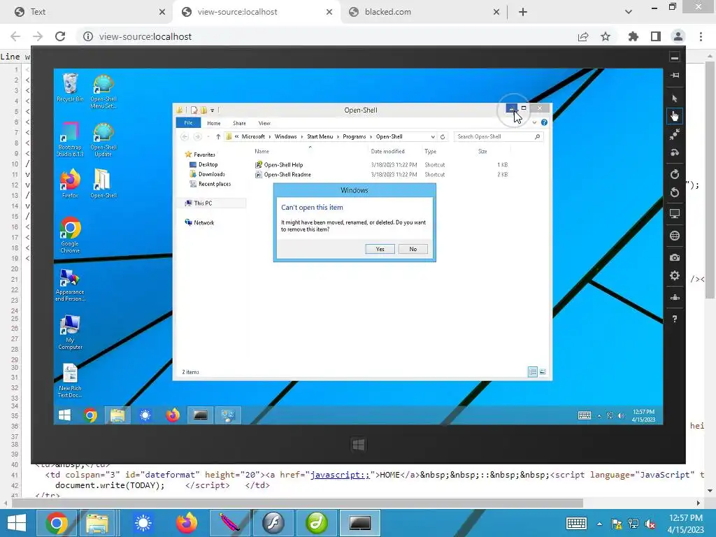Take a screenshot with the camera icon
The height and width of the screenshot is (537, 716).
(x=675, y=257)
